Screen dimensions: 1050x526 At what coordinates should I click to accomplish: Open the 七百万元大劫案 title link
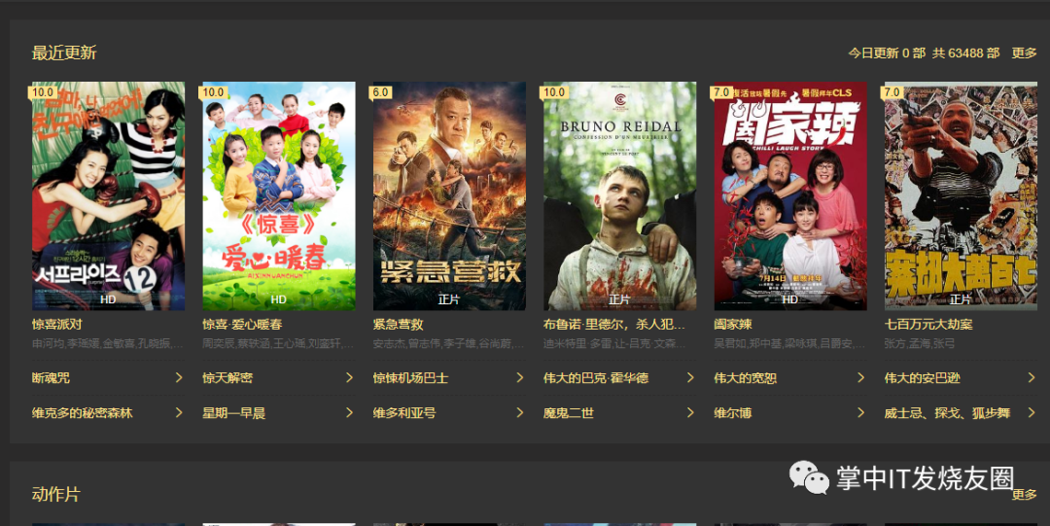click(928, 325)
